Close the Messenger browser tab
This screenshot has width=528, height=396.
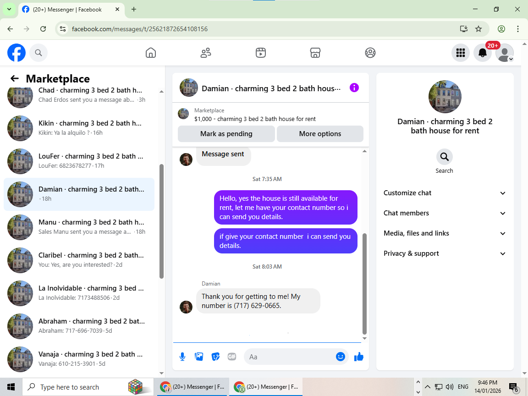(x=117, y=10)
